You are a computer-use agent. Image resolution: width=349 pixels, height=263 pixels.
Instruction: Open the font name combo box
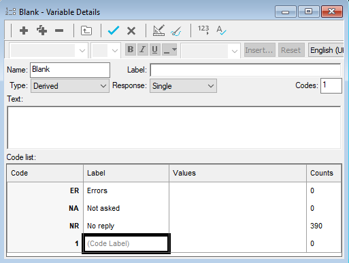click(x=48, y=50)
